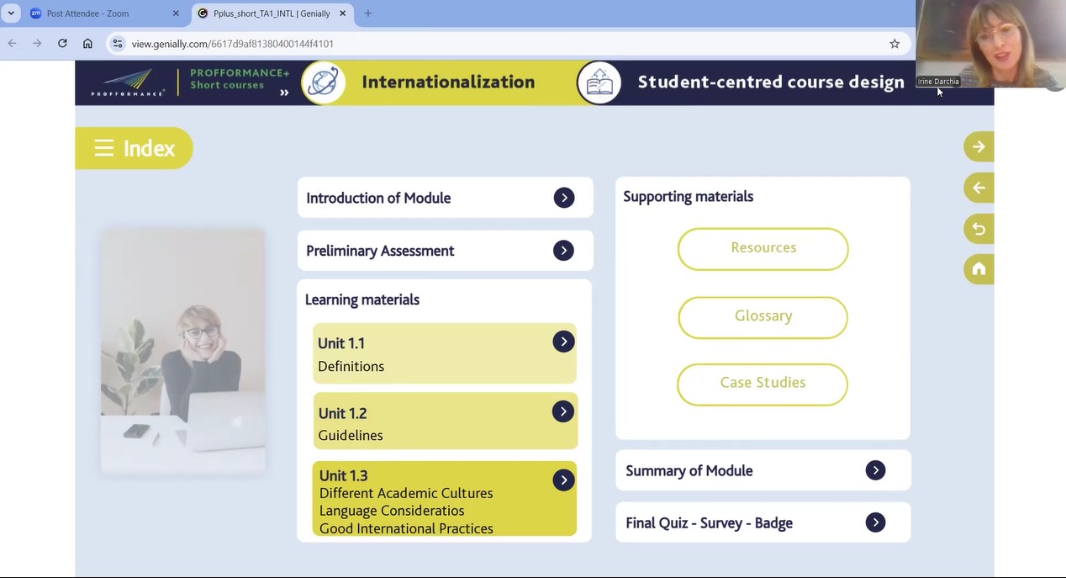Viewport: 1066px width, 578px height.
Task: Open Unit 1.1 Definitions arrow
Action: point(563,342)
